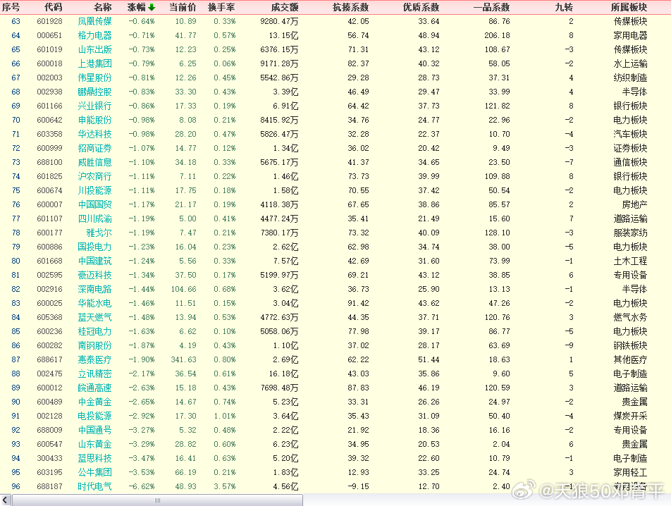Click sector cell 燃气水务

click(630, 317)
